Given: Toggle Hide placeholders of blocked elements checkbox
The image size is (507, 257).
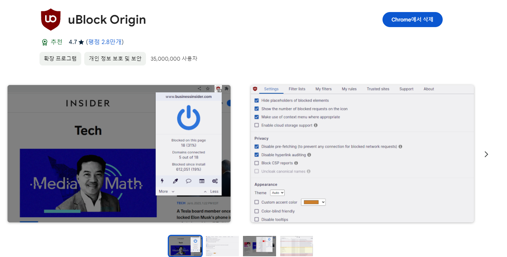Looking at the screenshot, I should coord(257,100).
